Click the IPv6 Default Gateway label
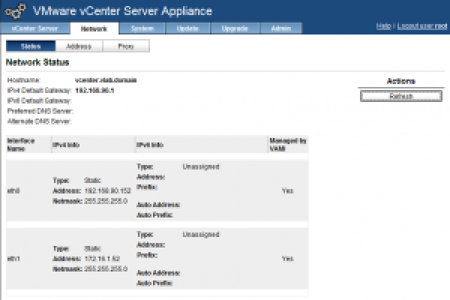The height and width of the screenshot is (300, 450). pyautogui.click(x=40, y=100)
